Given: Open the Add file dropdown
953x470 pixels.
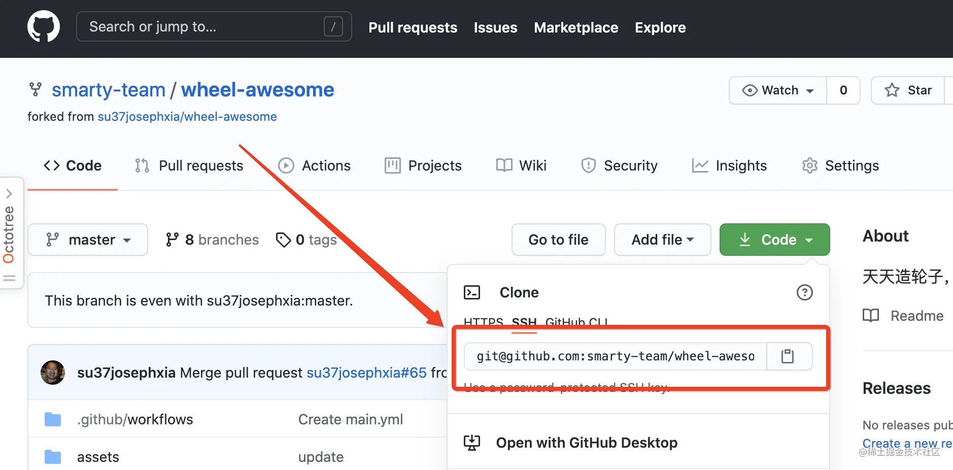Looking at the screenshot, I should pyautogui.click(x=662, y=240).
